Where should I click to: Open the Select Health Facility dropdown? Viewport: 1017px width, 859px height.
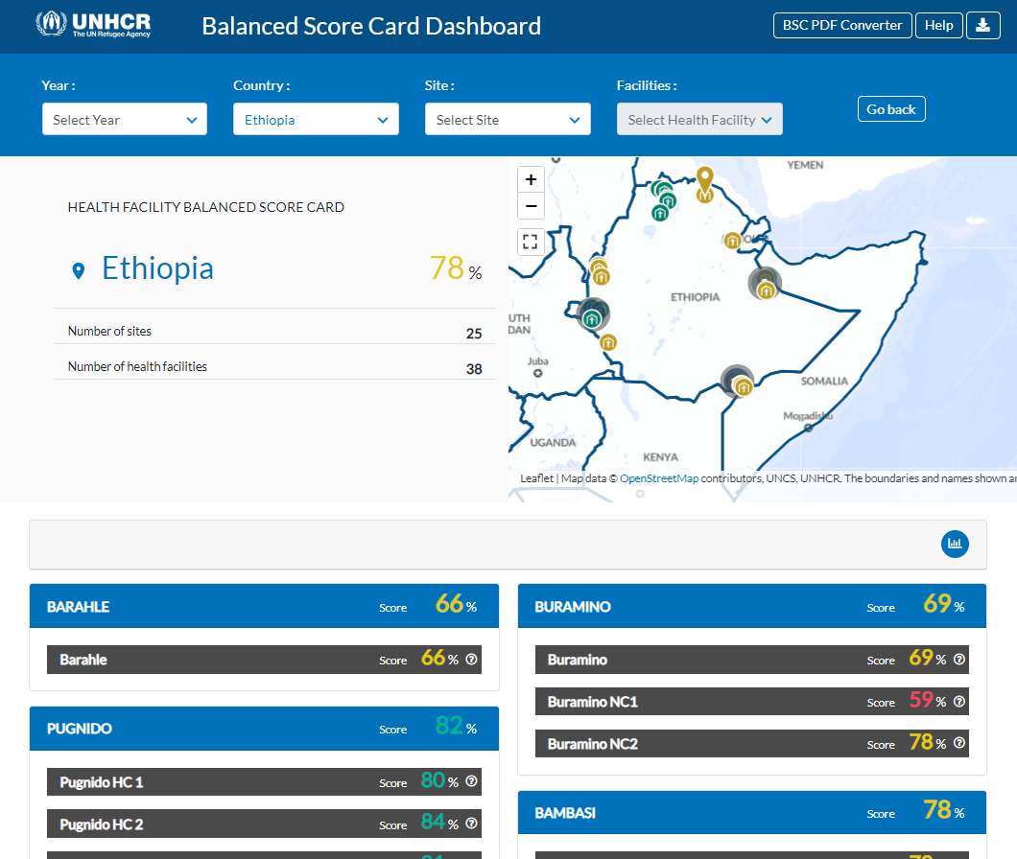tap(699, 120)
